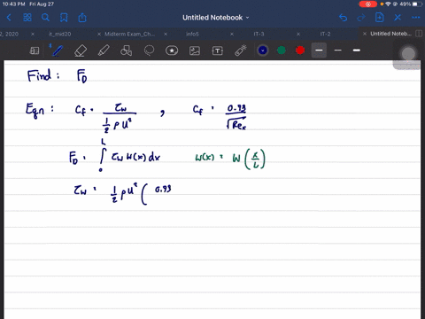425x319 pixels.
Task: Select the Pen tool
Action: (x=58, y=51)
